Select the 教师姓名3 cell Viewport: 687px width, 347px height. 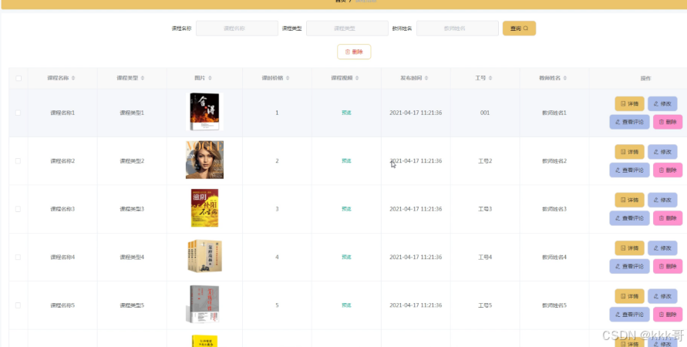click(554, 209)
